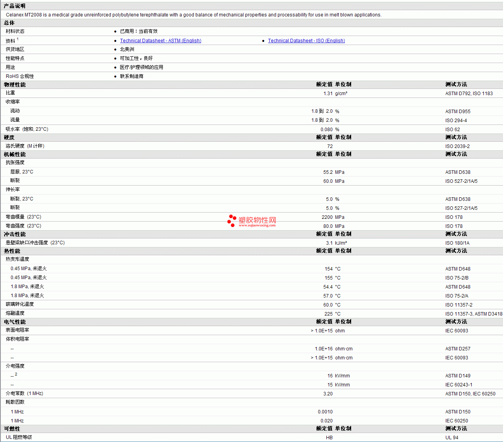Image resolution: width=503 pixels, height=442 pixels.
Task: Click the 介电常数 (1 MHz) row label
Action: click(x=24, y=393)
